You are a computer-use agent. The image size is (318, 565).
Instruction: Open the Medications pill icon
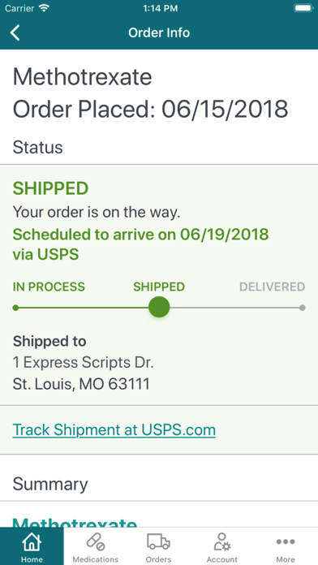pos(96,542)
